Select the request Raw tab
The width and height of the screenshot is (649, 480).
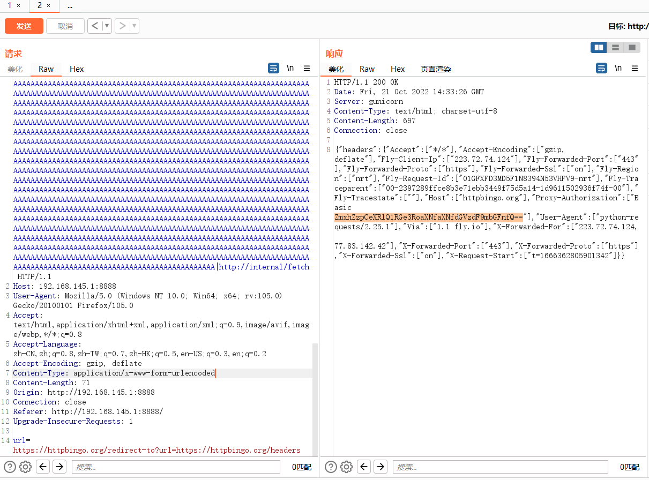(46, 69)
